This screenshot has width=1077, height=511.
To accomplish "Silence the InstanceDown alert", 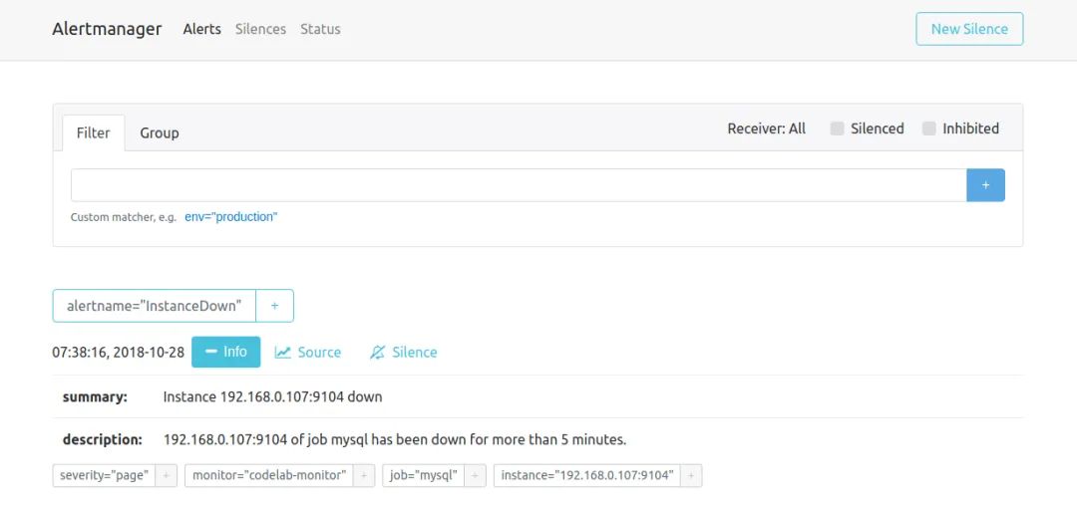I will (x=403, y=352).
